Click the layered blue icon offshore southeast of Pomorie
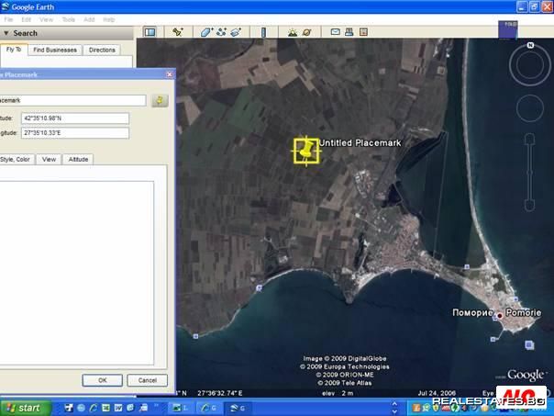Screen dimensions: 554x416 coord(529,344)
